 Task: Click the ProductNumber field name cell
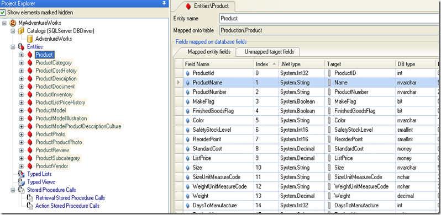(218, 92)
